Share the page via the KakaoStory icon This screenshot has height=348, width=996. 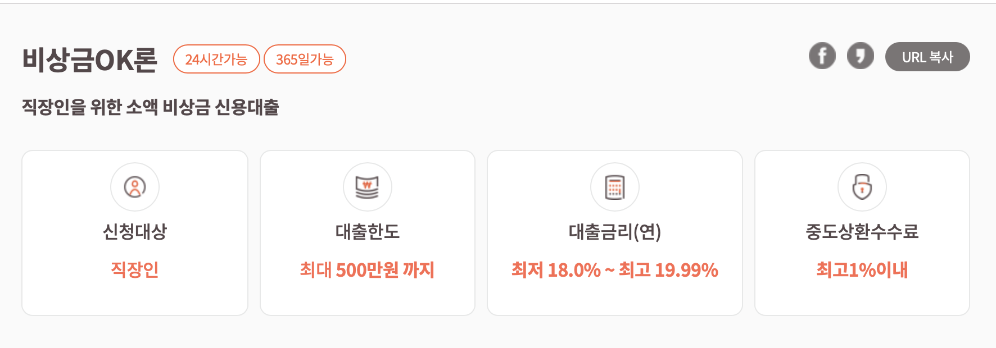[861, 56]
